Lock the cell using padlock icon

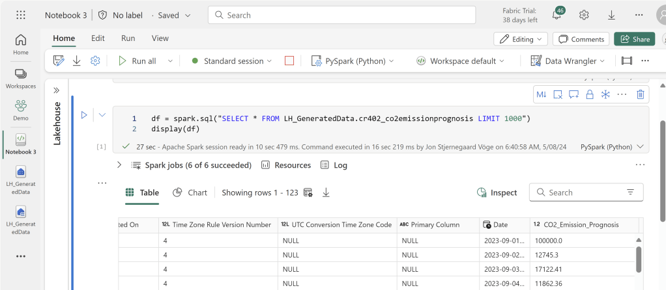[589, 94]
